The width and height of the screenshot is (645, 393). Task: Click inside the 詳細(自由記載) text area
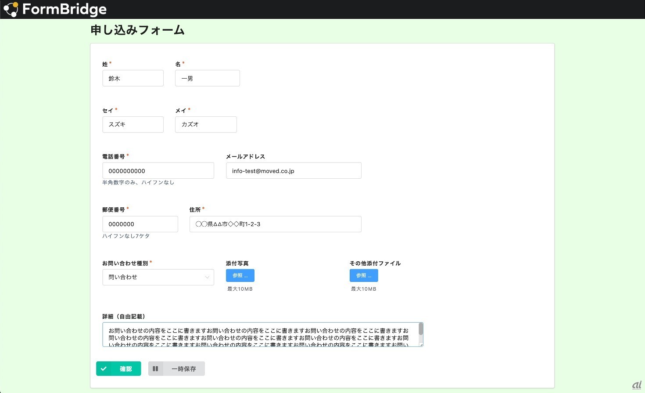point(259,335)
